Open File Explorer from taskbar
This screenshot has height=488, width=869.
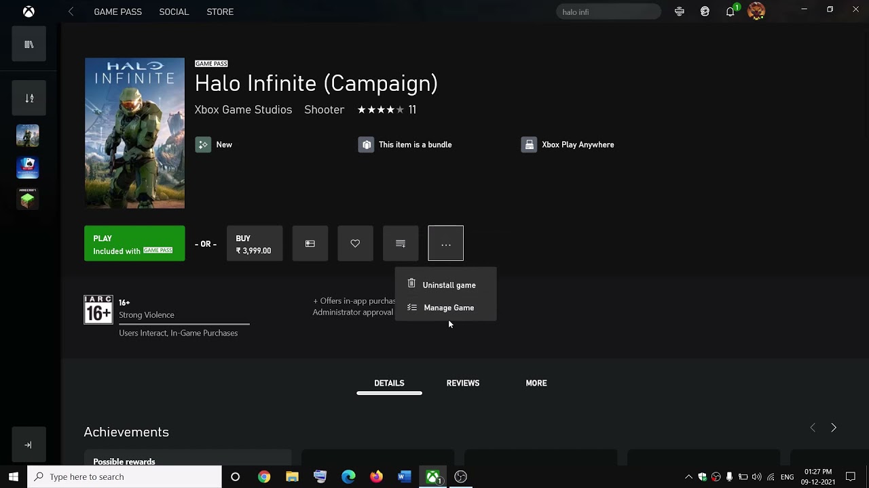click(292, 476)
